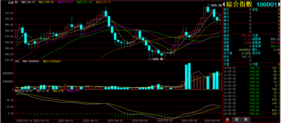Click the 換手率 label
The height and width of the screenshot is (123, 281).
pos(256,53)
